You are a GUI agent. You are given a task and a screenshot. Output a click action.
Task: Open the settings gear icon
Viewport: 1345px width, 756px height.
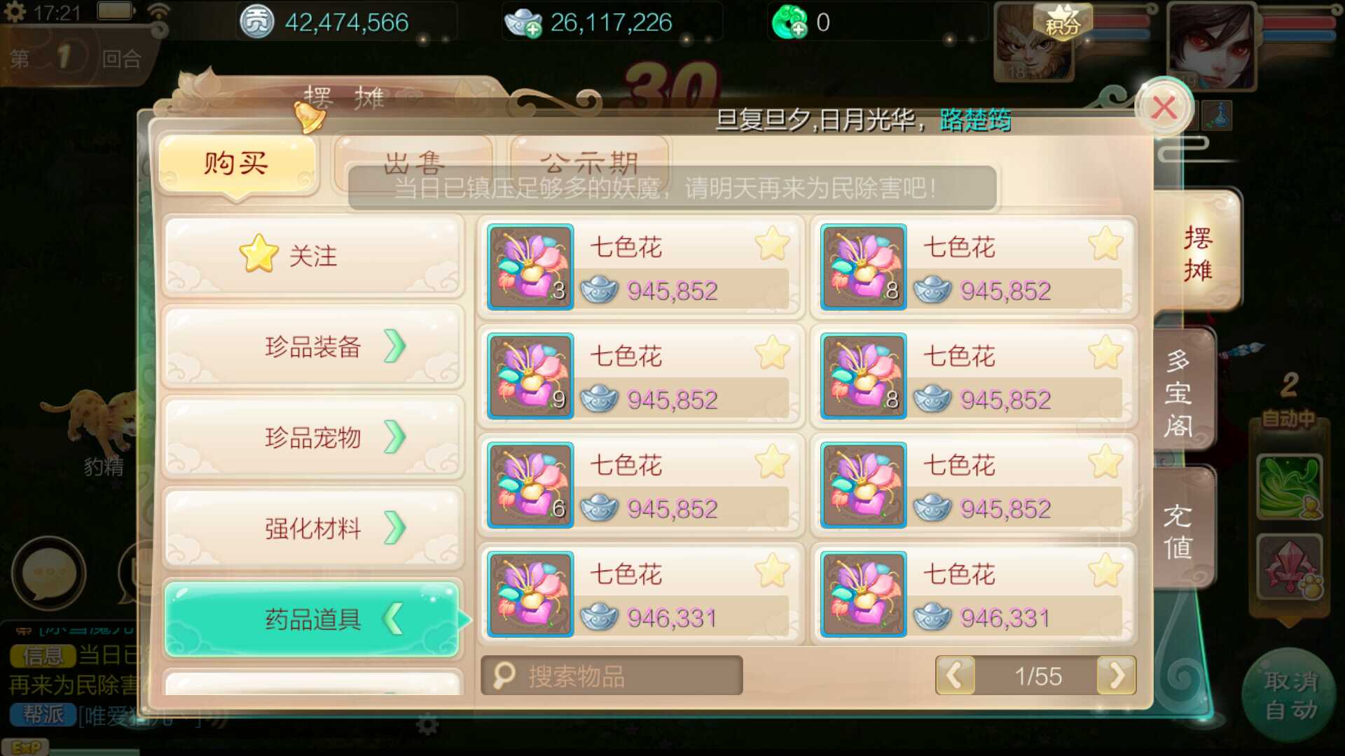[x=14, y=12]
